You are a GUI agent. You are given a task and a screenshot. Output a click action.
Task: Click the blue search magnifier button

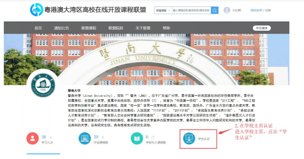coord(215,10)
